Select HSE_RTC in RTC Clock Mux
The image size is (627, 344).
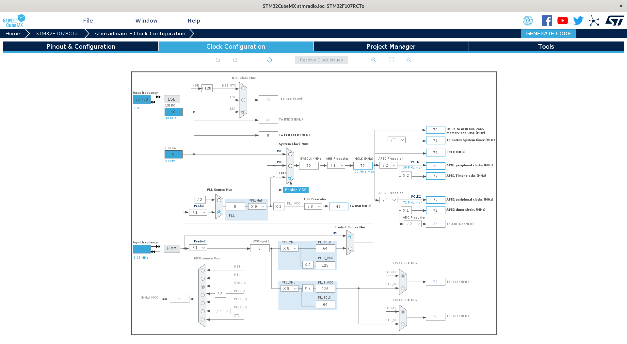(x=243, y=88)
